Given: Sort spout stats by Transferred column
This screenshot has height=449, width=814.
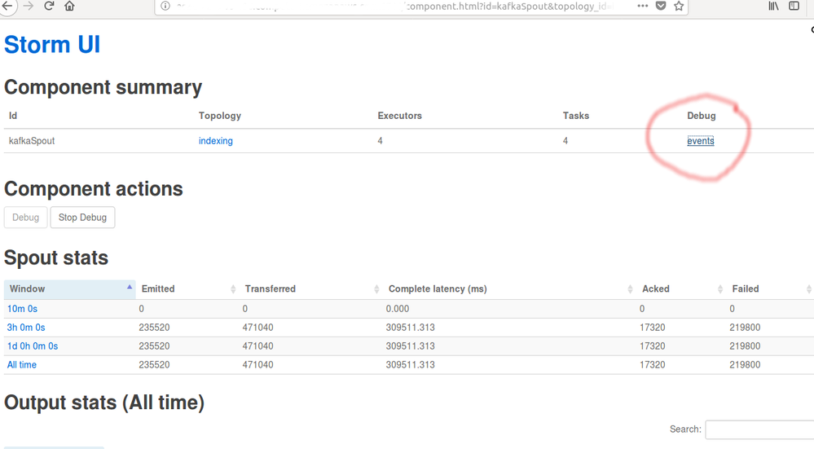Looking at the screenshot, I should [311, 289].
